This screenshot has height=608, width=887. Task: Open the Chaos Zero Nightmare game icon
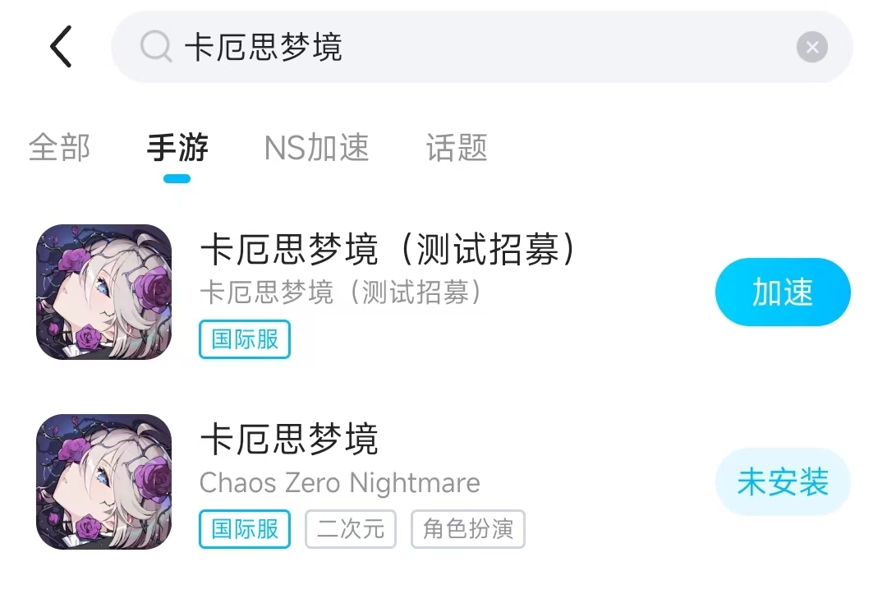104,481
